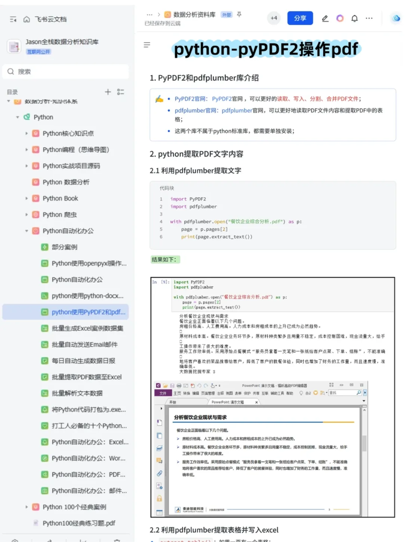Click the 互联网公开 public tag
Viewport: 406px width, 542px height.
(x=38, y=51)
